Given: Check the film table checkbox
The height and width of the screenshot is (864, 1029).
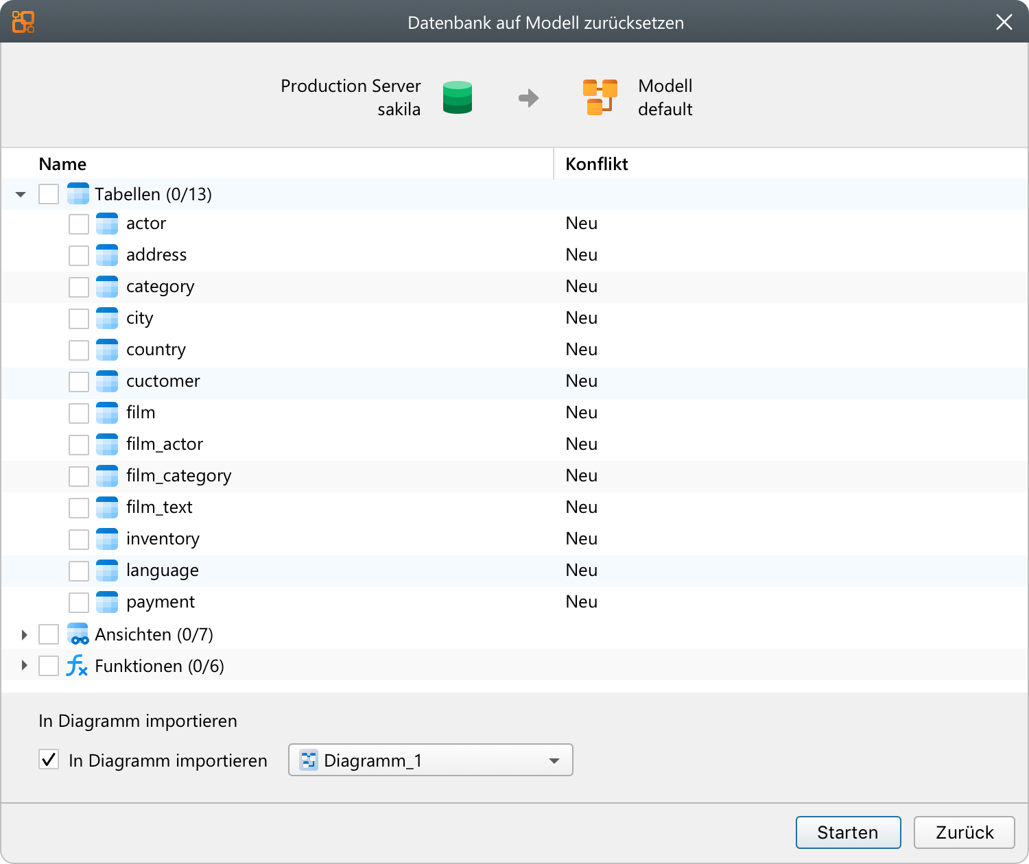Looking at the screenshot, I should 79,413.
